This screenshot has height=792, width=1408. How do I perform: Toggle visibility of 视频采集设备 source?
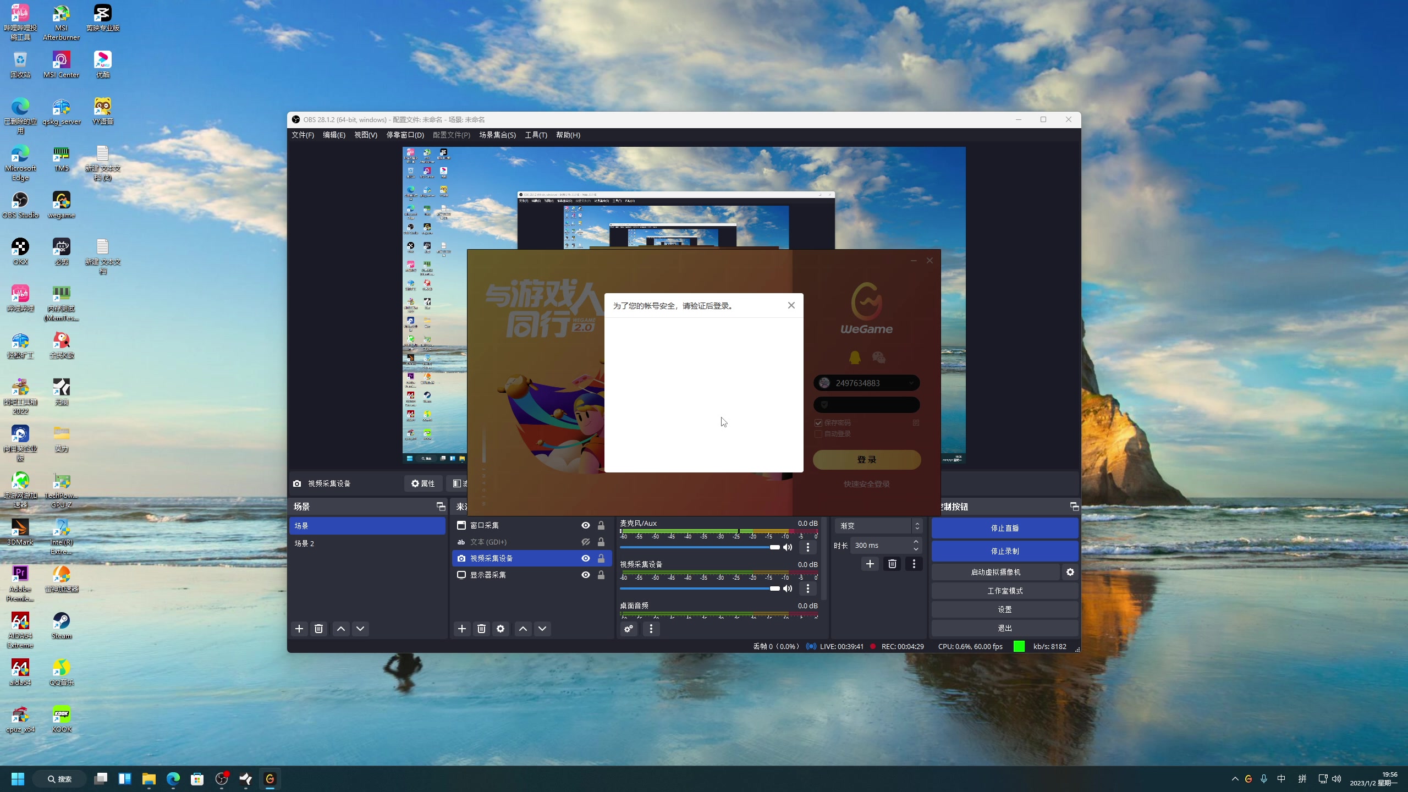coord(586,558)
